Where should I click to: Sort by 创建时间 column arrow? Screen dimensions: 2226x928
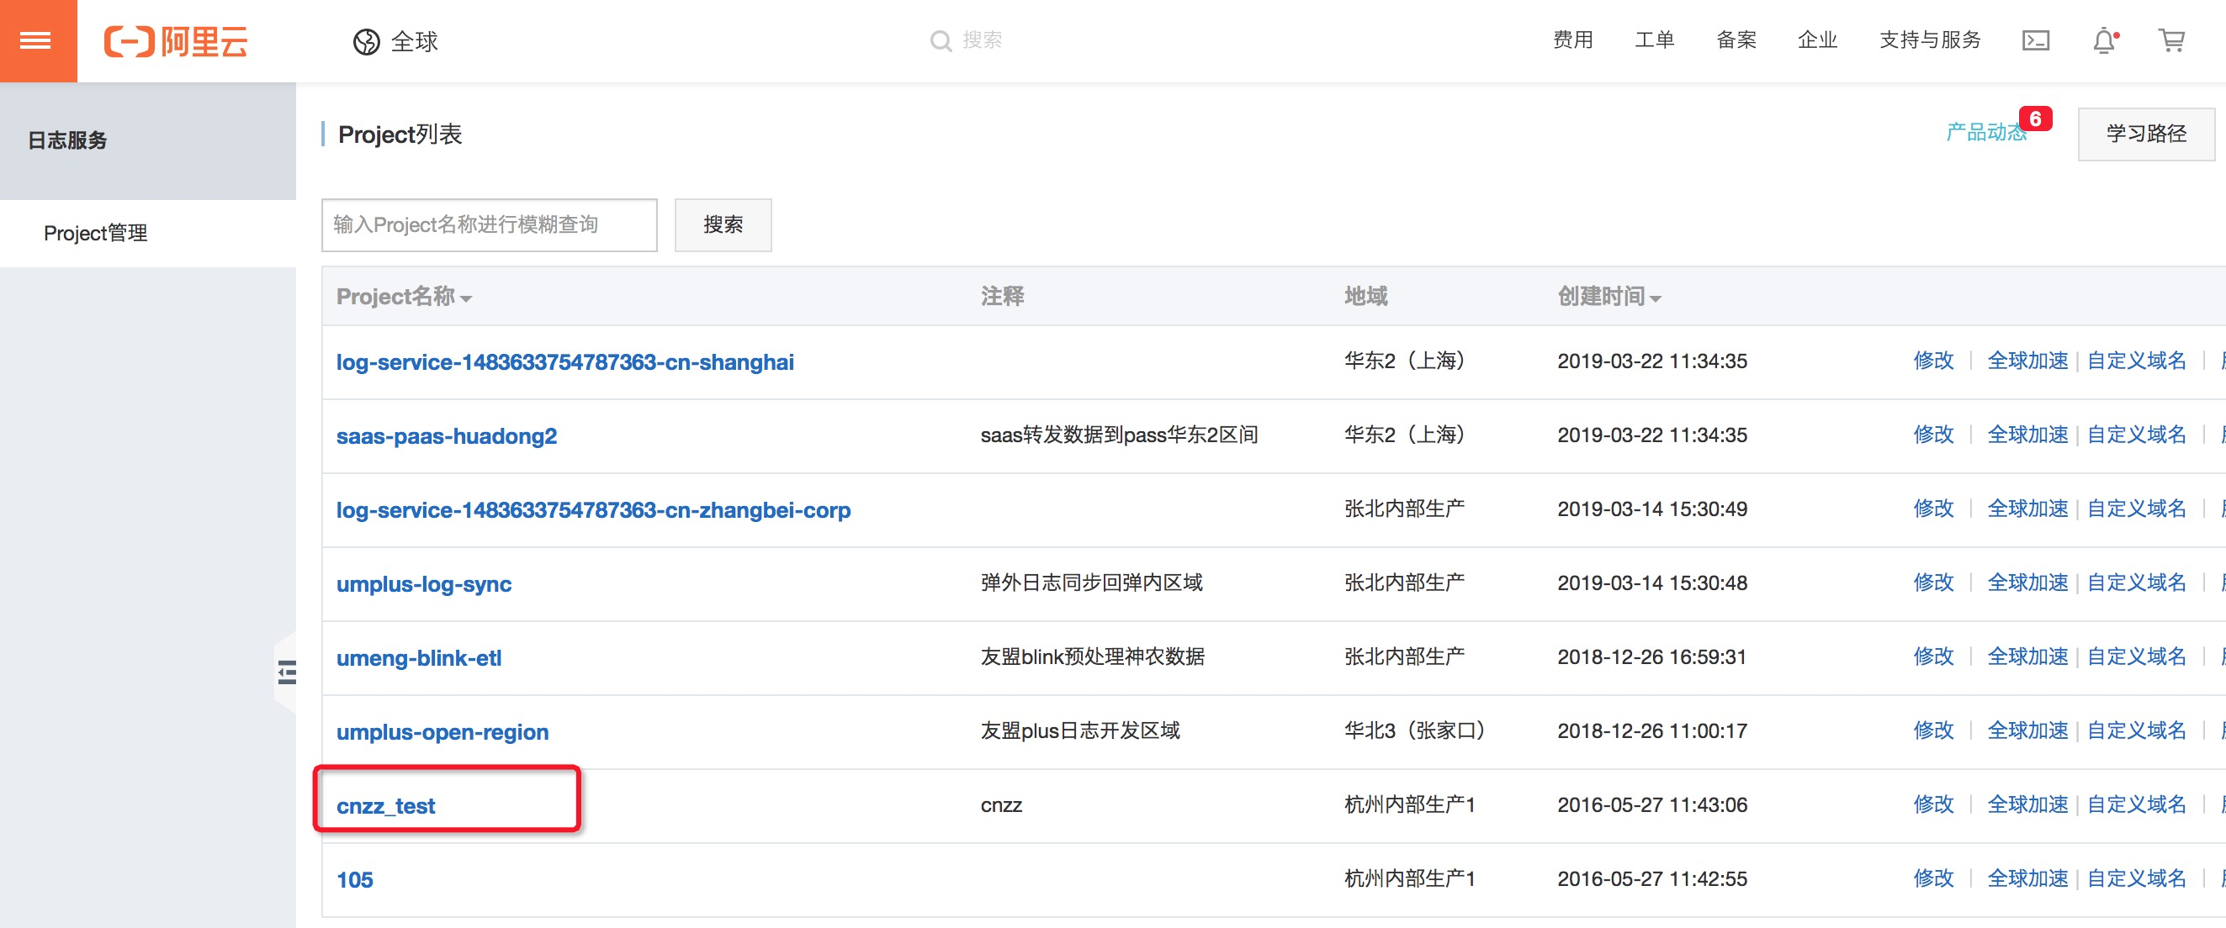pos(1656,298)
